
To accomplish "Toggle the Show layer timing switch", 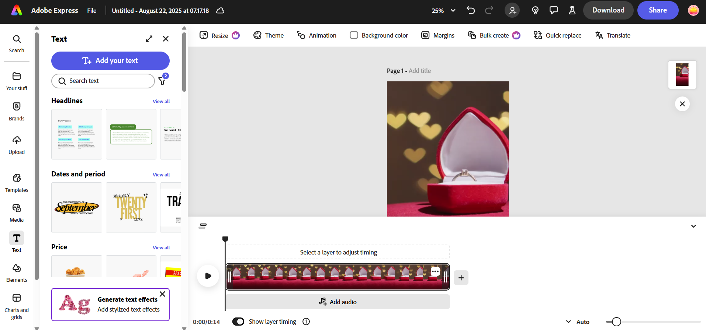I will point(238,322).
